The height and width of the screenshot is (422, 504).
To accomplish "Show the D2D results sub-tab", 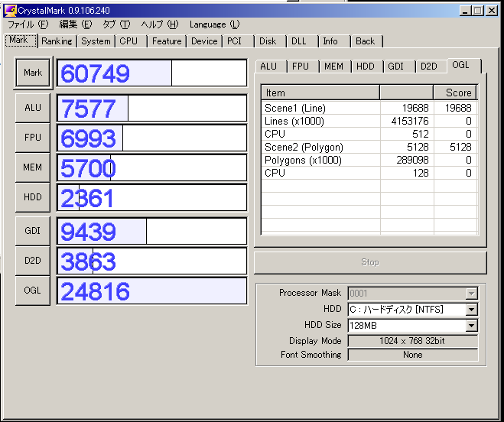I will click(x=431, y=67).
